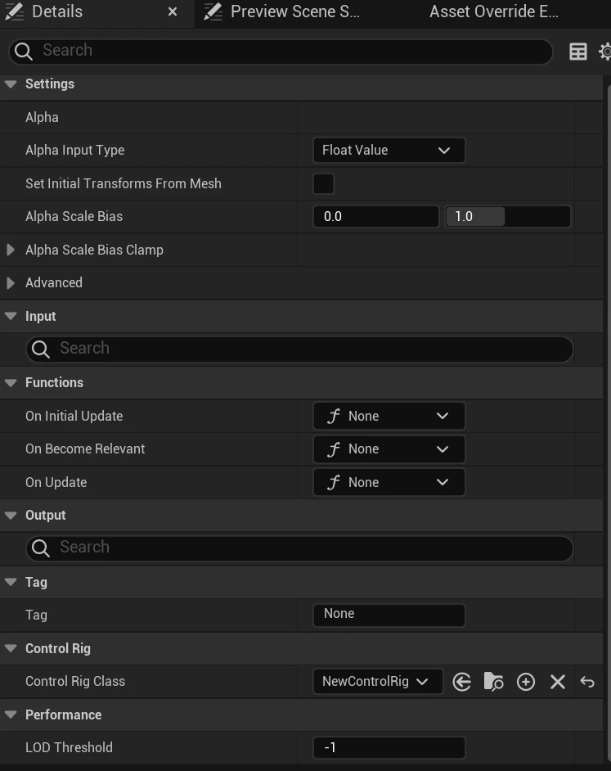Open the Alpha Input Type dropdown

[x=389, y=150]
